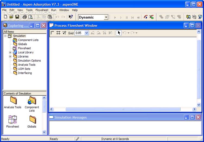Click the Run play button
Viewport: 204px width, 142px height.
[115, 17]
